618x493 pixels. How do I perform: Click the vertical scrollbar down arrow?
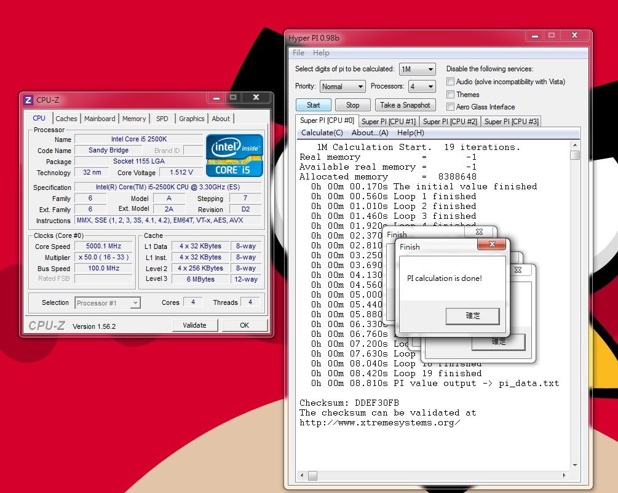575,465
